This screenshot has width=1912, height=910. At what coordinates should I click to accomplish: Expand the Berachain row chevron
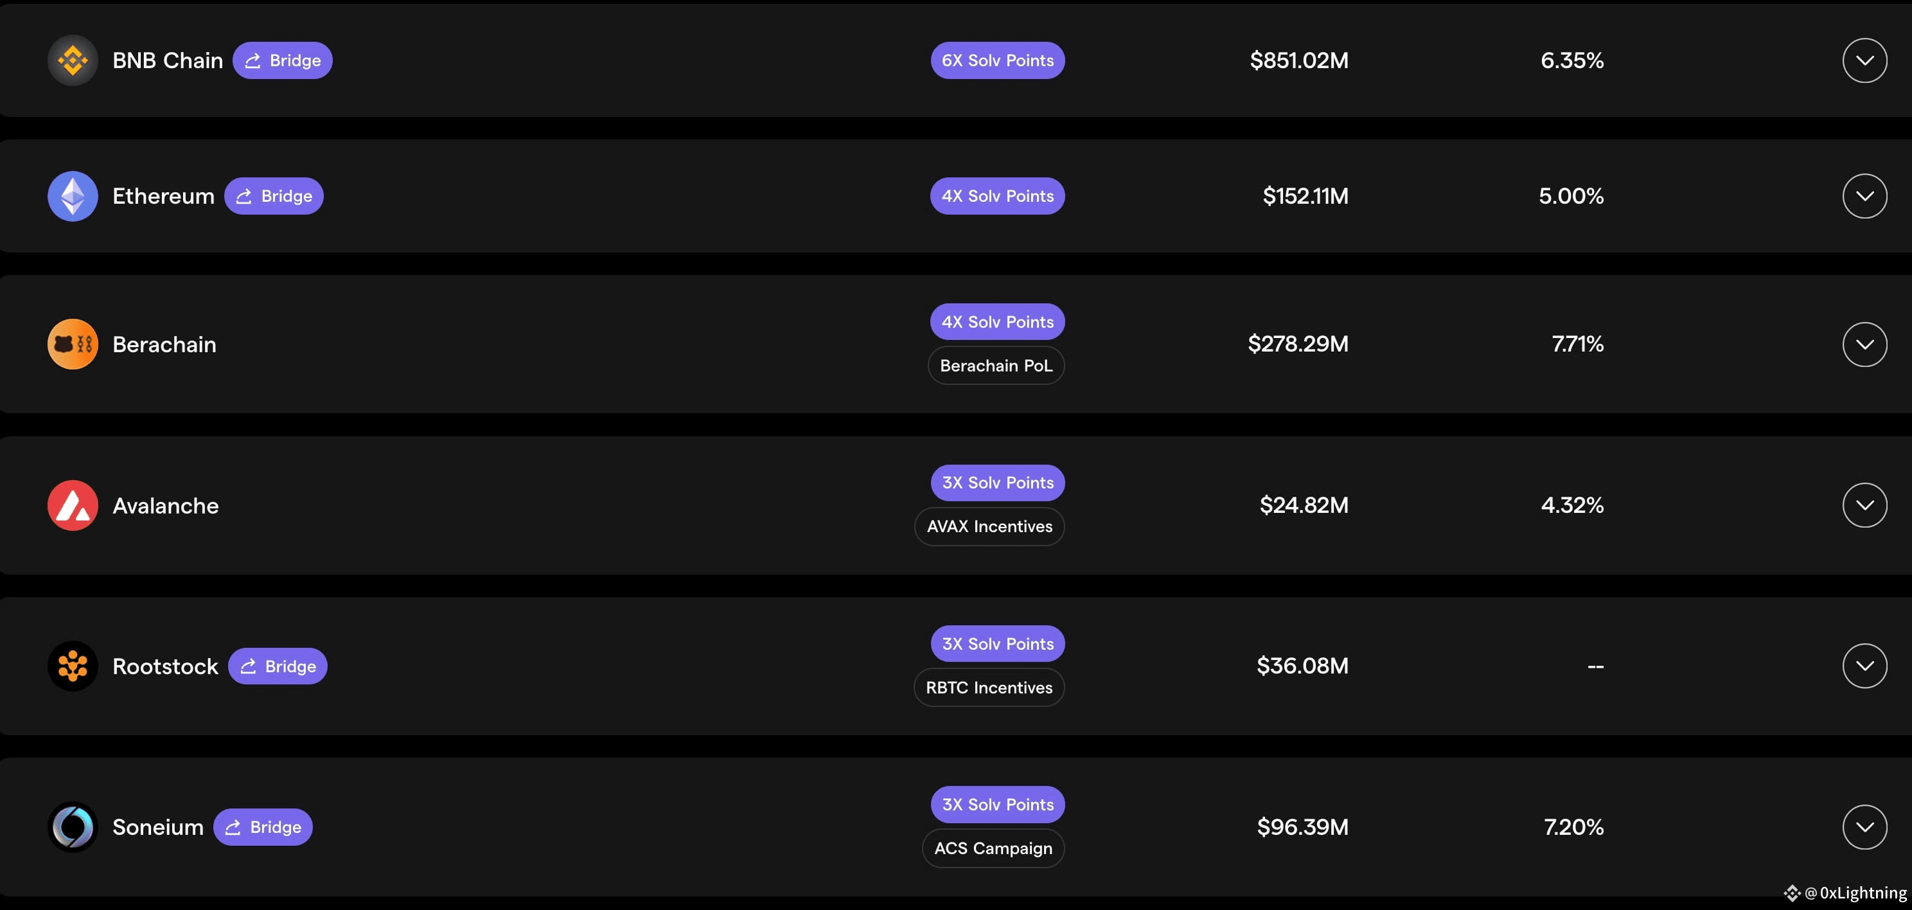click(x=1864, y=344)
